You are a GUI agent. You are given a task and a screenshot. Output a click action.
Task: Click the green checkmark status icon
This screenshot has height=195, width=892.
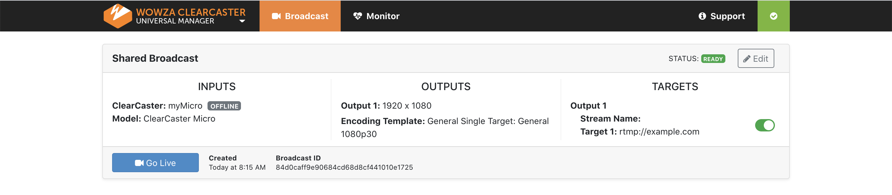click(x=773, y=16)
